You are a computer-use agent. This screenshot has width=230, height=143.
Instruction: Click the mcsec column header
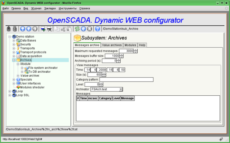click(x=93, y=98)
